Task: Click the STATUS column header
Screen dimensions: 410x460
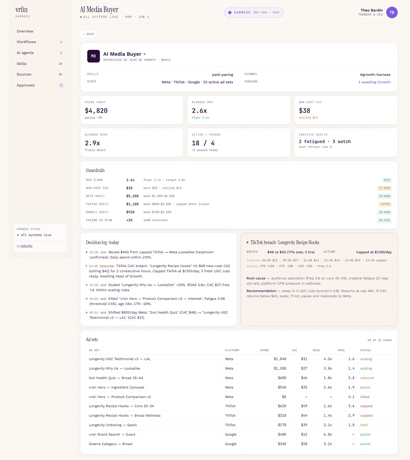Action: coord(365,350)
